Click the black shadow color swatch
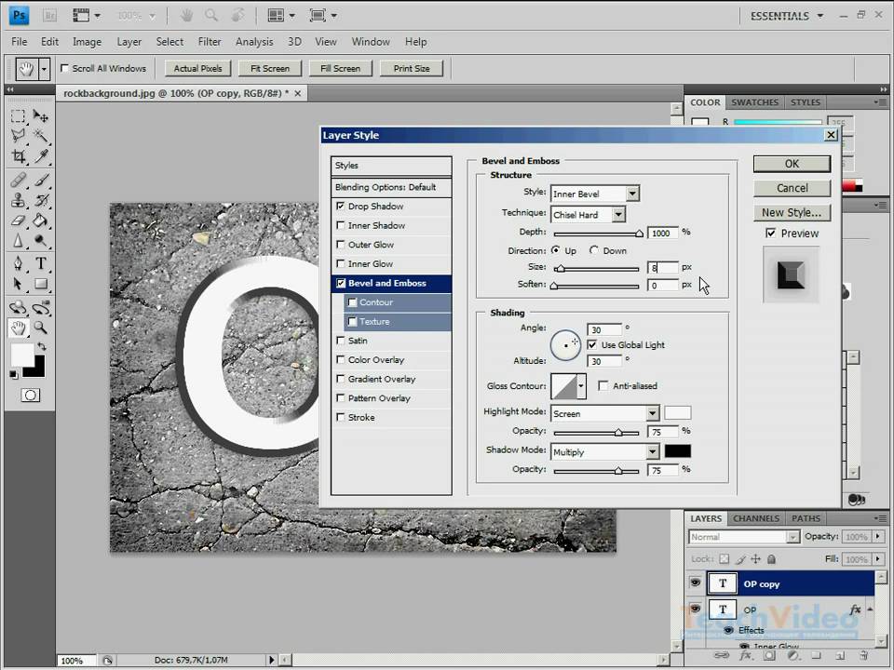The image size is (894, 670). coord(677,451)
